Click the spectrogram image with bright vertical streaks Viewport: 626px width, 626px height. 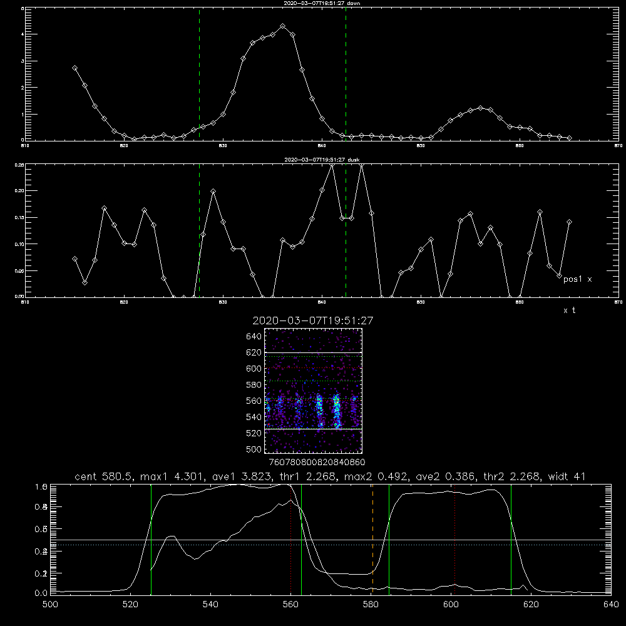(x=314, y=391)
